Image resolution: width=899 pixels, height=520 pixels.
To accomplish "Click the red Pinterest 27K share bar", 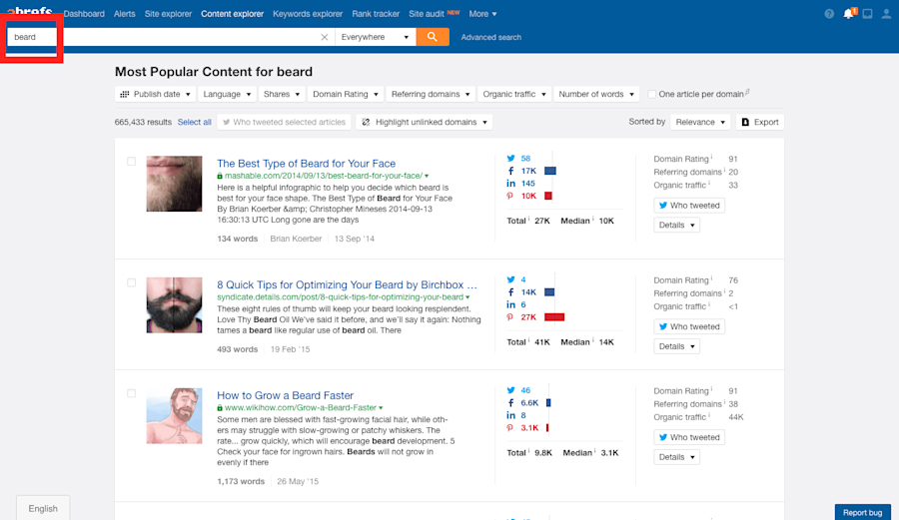I will 554,317.
